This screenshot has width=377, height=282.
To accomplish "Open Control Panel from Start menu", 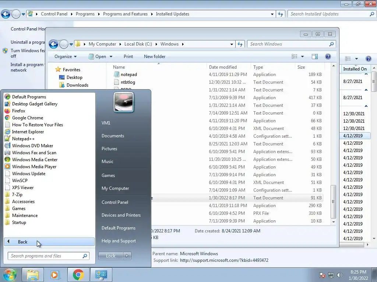I will click(115, 202).
